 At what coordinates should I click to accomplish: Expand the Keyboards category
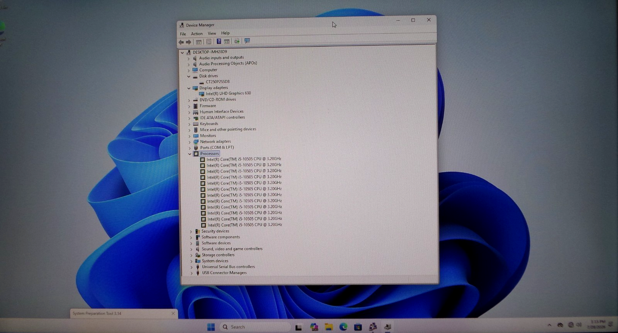click(x=189, y=124)
